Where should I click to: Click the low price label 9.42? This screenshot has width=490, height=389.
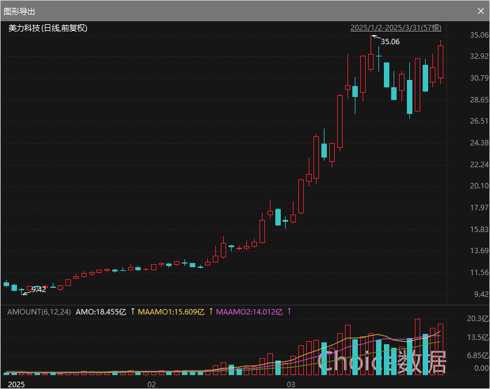click(x=39, y=290)
